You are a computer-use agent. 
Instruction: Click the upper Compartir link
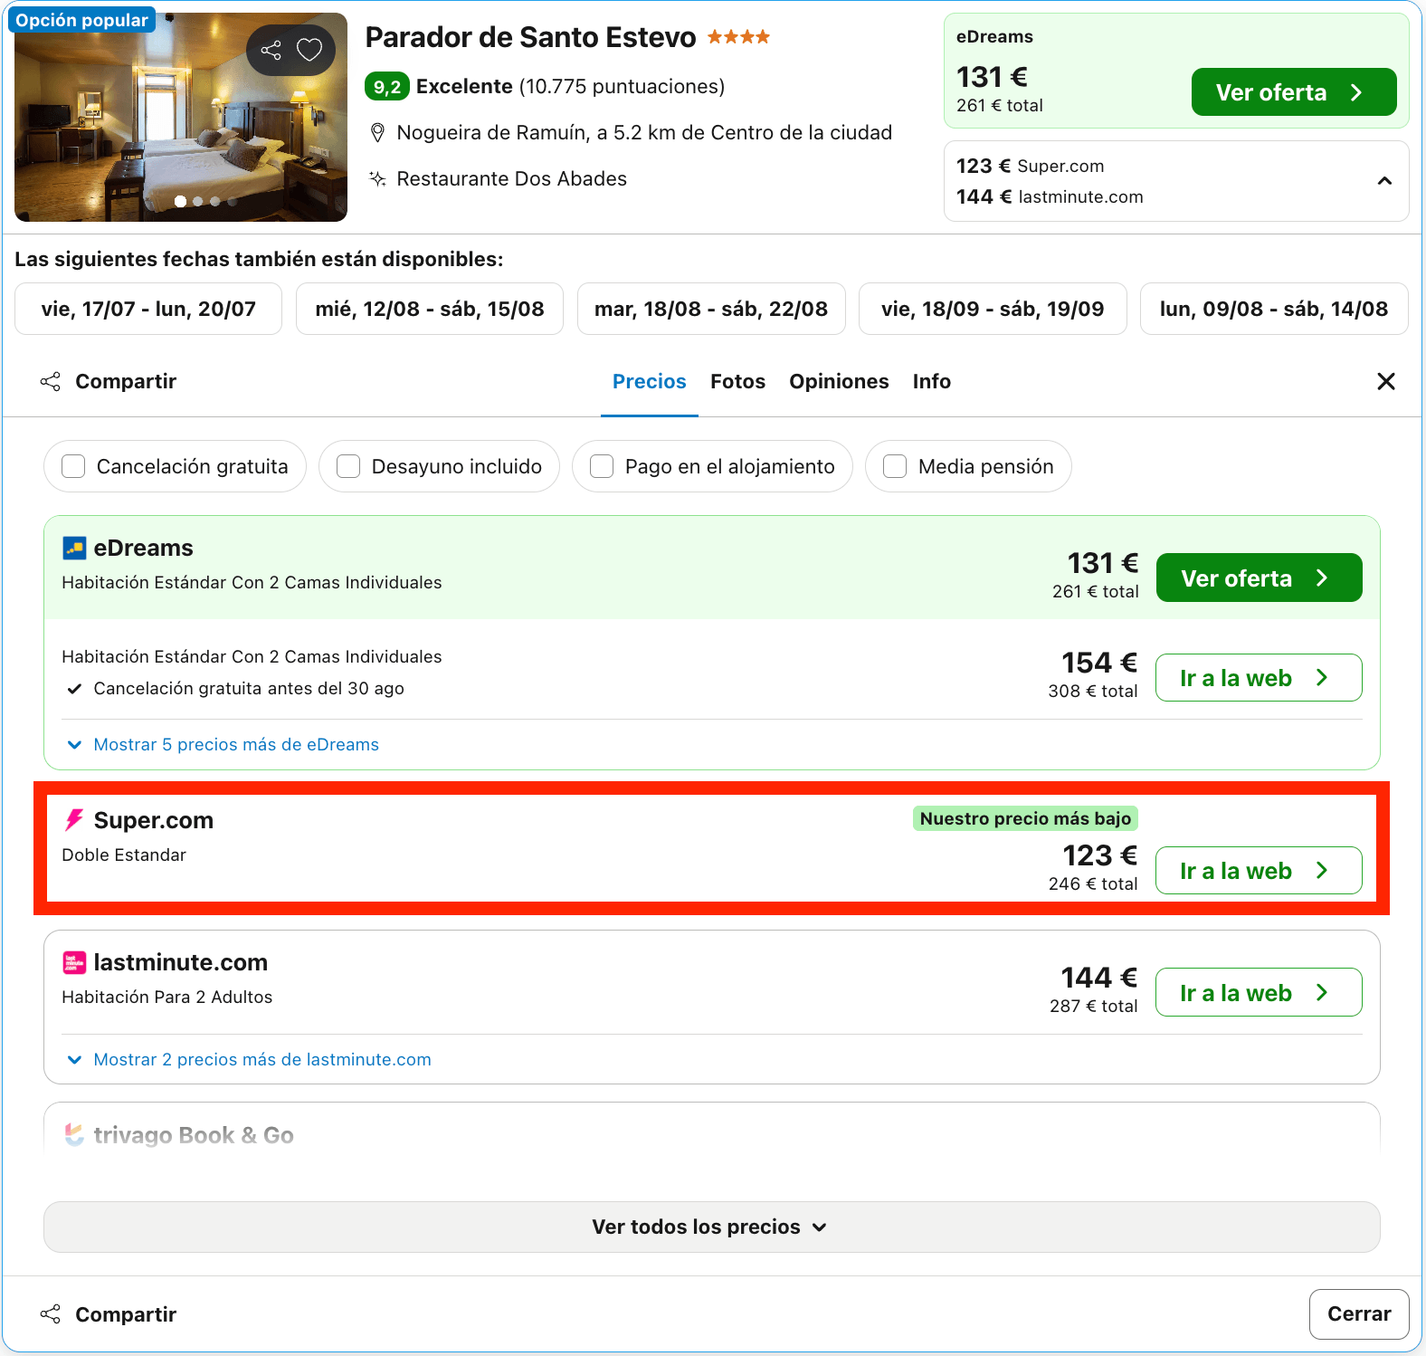[x=126, y=381]
